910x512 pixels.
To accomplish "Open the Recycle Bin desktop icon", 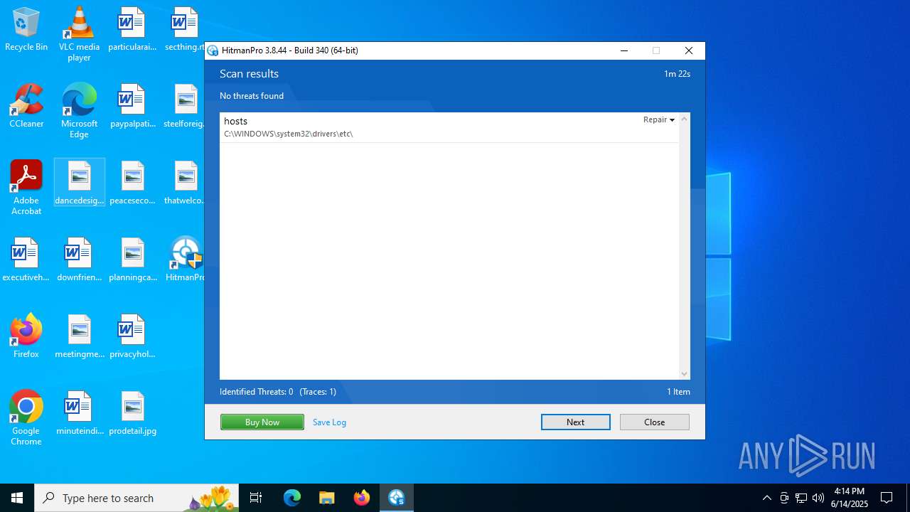I will click(x=26, y=30).
